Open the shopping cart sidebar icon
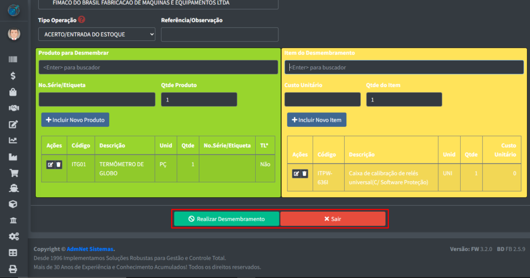The image size is (530, 278). (x=13, y=172)
